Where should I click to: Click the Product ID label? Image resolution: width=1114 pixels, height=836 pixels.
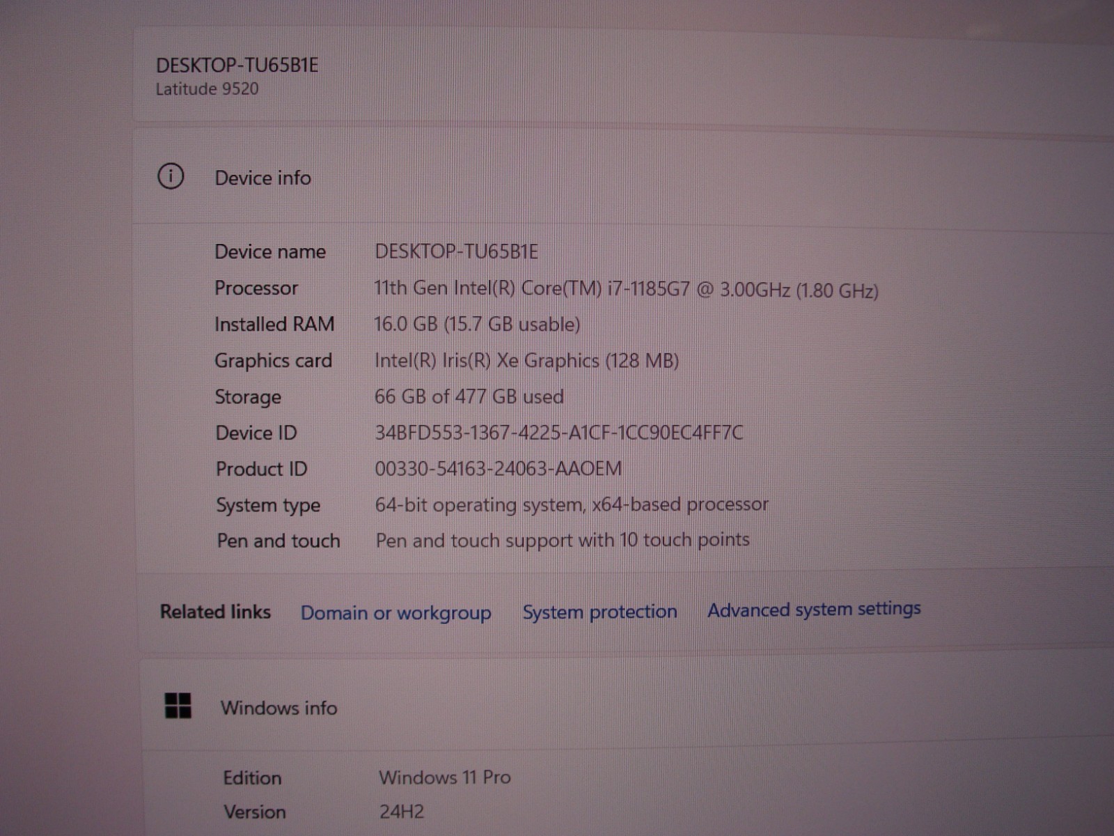tap(261, 469)
